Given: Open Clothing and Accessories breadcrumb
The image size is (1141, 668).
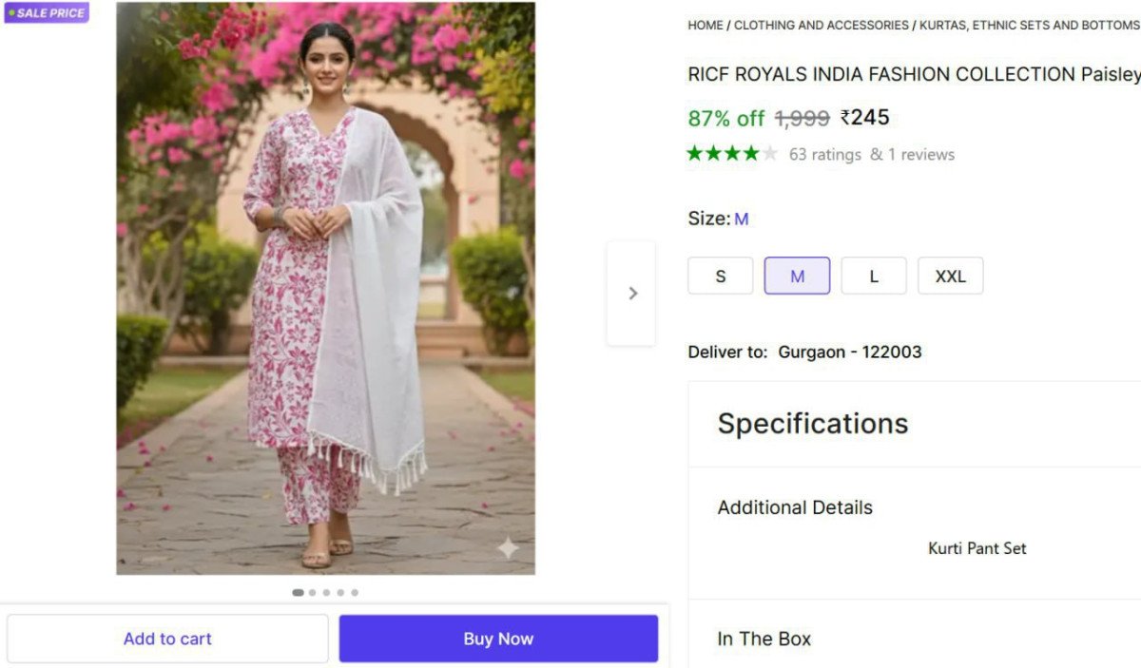Looking at the screenshot, I should click(x=822, y=26).
